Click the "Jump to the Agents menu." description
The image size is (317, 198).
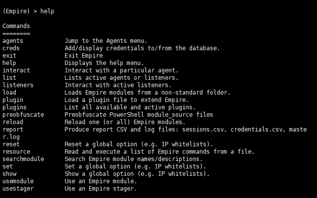pos(106,40)
